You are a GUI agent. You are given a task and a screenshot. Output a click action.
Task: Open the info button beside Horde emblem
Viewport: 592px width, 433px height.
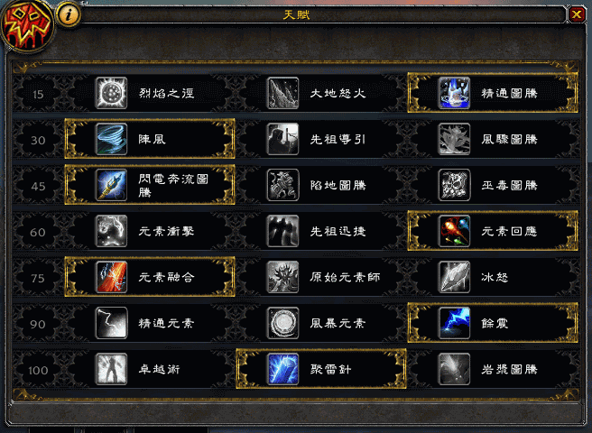coord(69,14)
